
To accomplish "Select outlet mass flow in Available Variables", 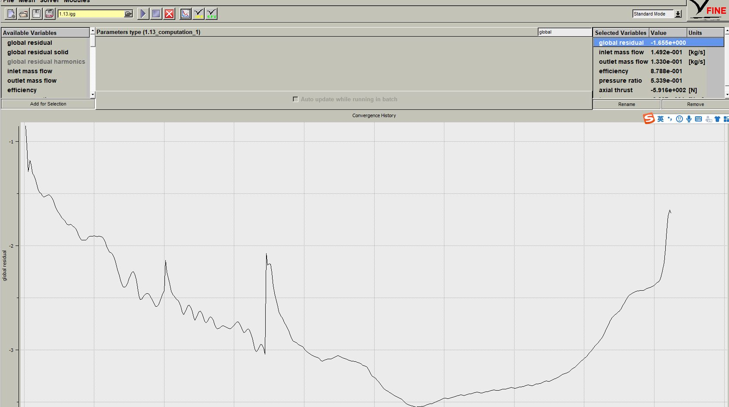I will pos(32,81).
